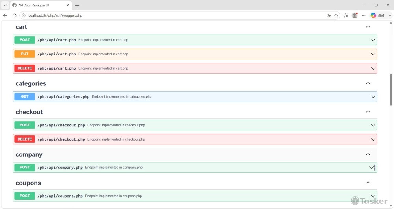Select the API Docs - Swagger UI tab
This screenshot has width=394, height=209.
tap(39, 5)
